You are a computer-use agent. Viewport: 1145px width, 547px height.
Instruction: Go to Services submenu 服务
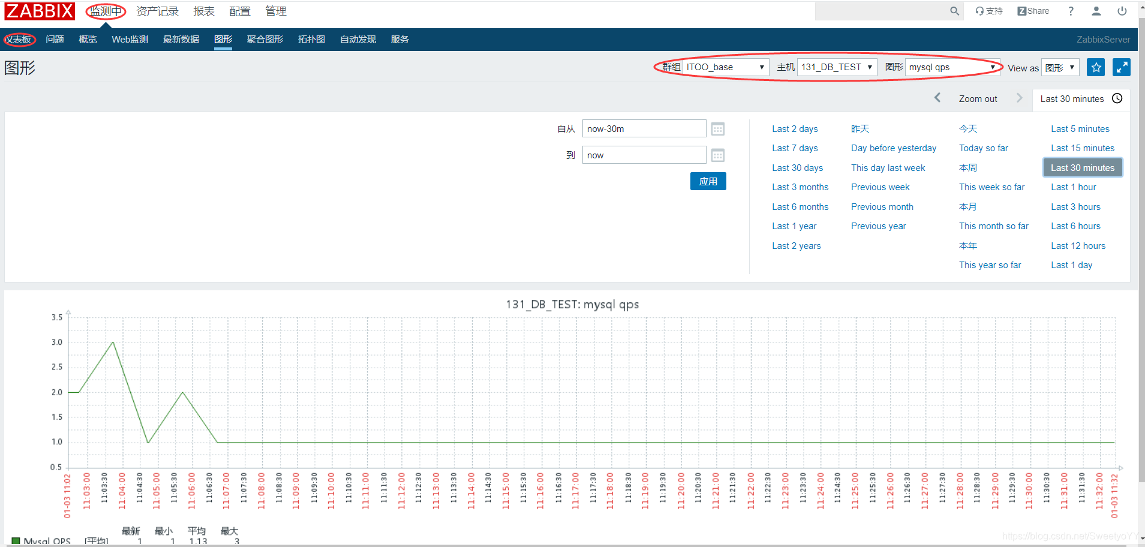click(x=400, y=40)
